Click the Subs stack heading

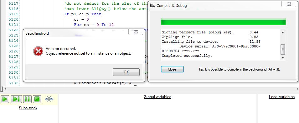(x=28, y=108)
